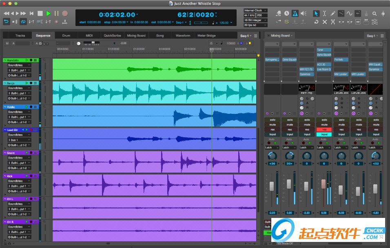Viewport: 390px width, 248px height.
Task: Select the Pencil tool
Action: [x=333, y=14]
